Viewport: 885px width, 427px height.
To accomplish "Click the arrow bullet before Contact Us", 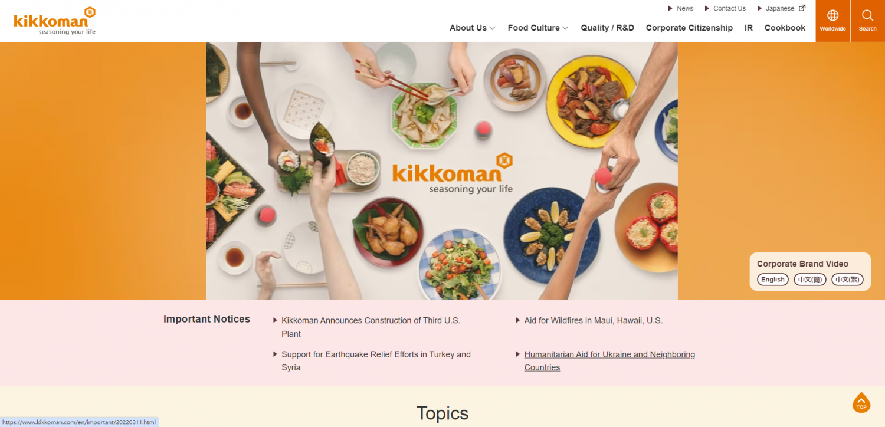I will point(707,9).
